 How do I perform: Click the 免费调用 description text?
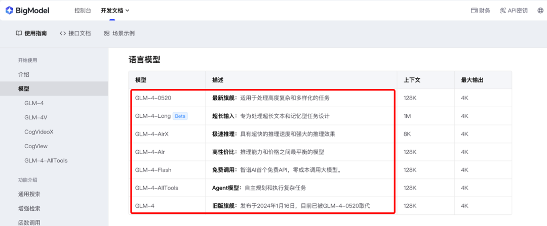click(277, 170)
